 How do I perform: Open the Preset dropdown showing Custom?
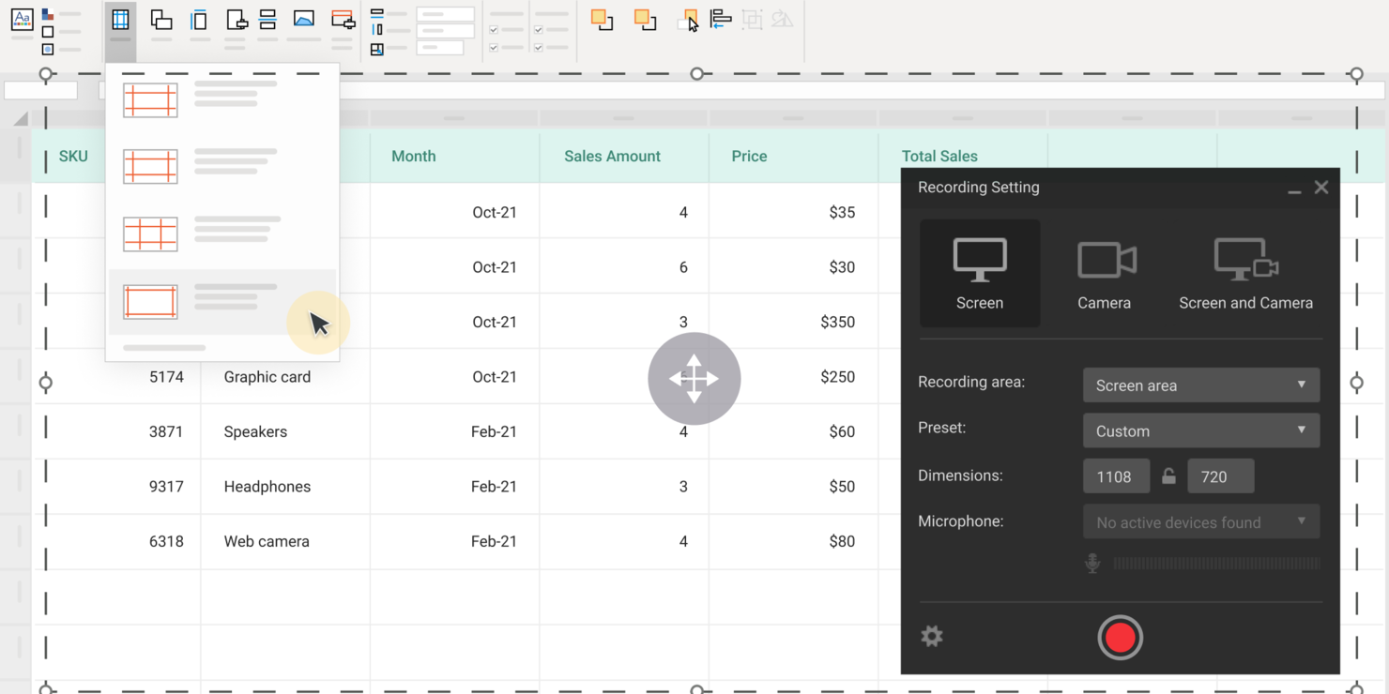tap(1201, 430)
